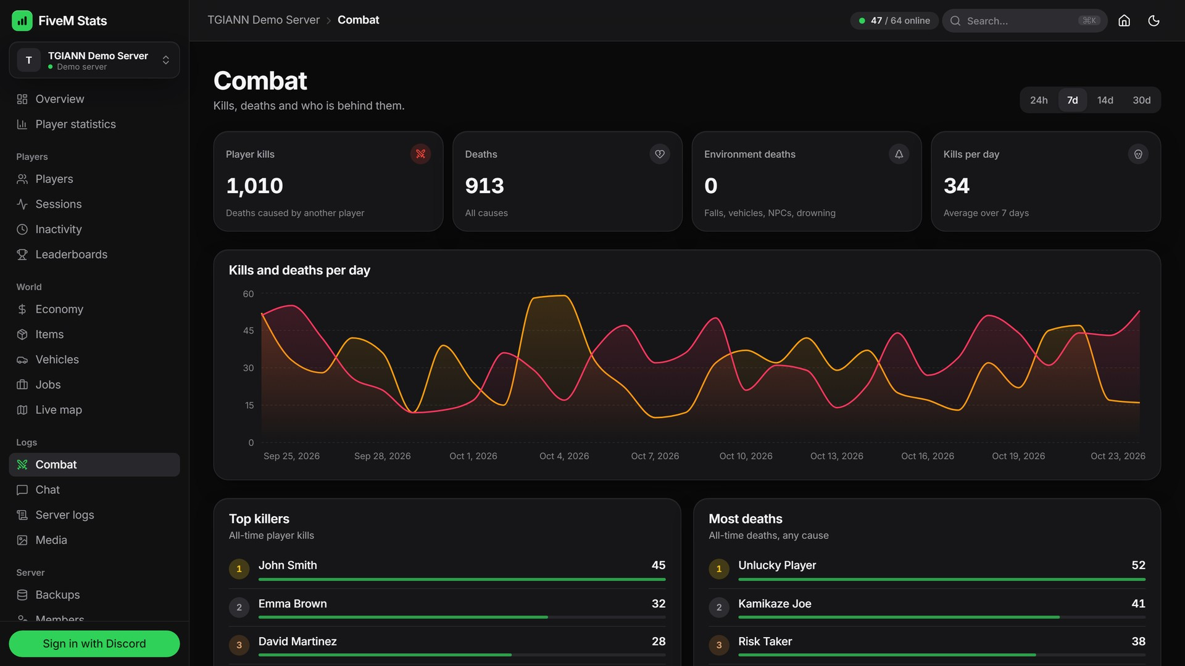Click the search input field

pyautogui.click(x=1025, y=20)
